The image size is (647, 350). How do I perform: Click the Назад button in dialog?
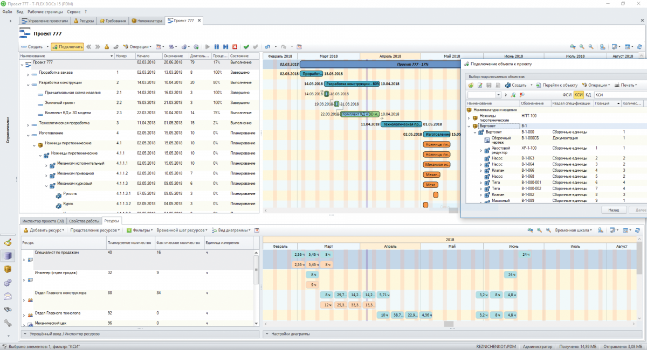[613, 210]
